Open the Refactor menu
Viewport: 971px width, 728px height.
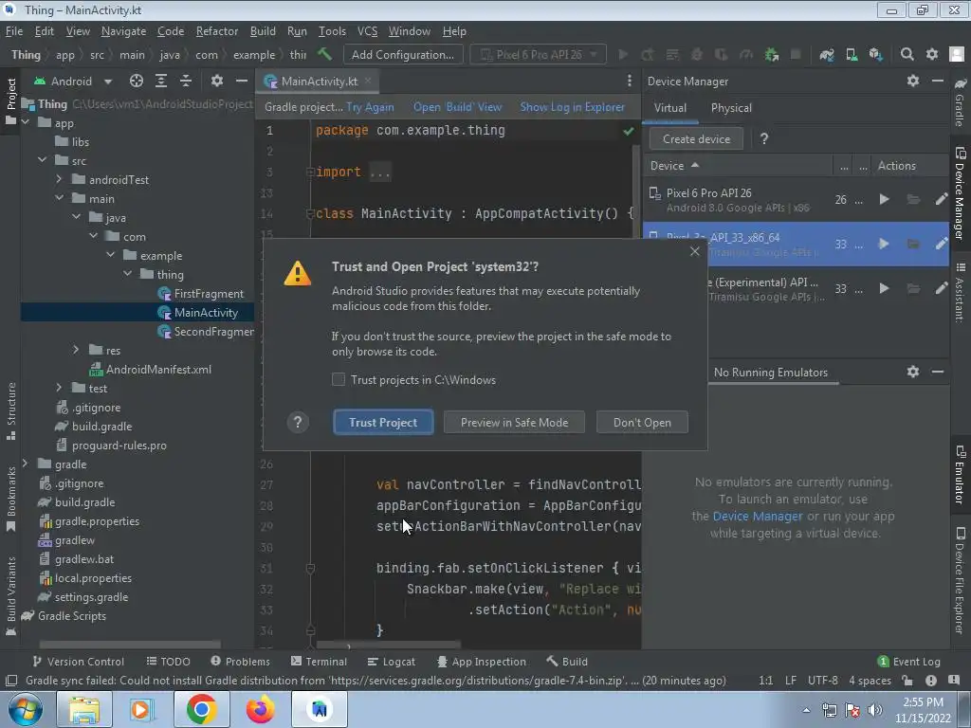point(217,31)
